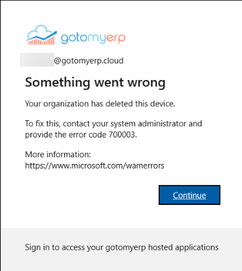Click the 'hosted applications' words in footer
The width and height of the screenshot is (242, 271).
pyautogui.click(x=183, y=247)
